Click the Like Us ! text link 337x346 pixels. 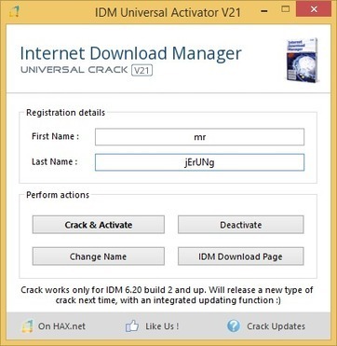(x=162, y=326)
